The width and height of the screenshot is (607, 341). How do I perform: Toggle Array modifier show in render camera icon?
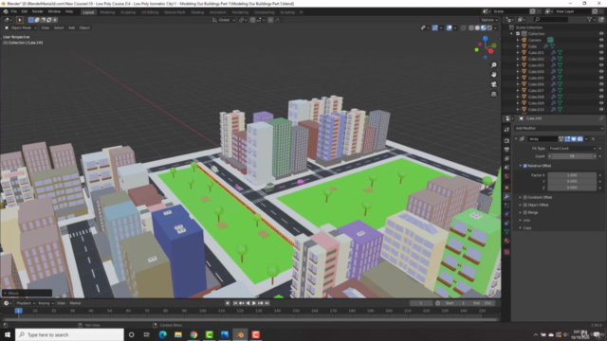[x=579, y=139]
